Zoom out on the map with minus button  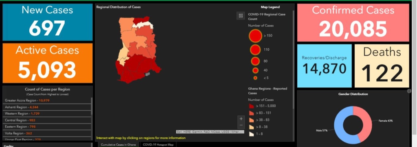click(x=241, y=125)
